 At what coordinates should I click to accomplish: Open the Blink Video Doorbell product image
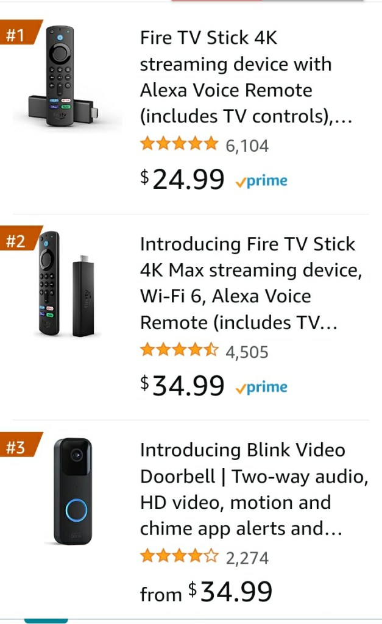tap(73, 491)
